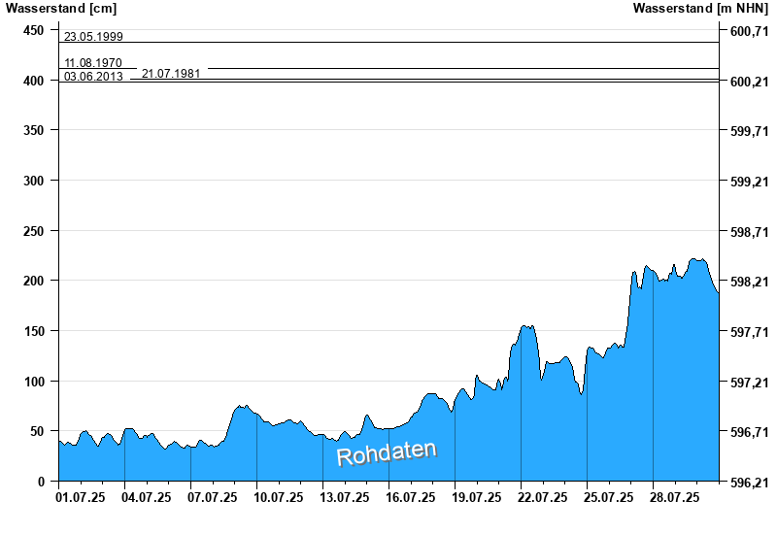The width and height of the screenshot is (777, 534).
Task: Choose the 25.07.25 date on the x-axis
Action: click(609, 497)
